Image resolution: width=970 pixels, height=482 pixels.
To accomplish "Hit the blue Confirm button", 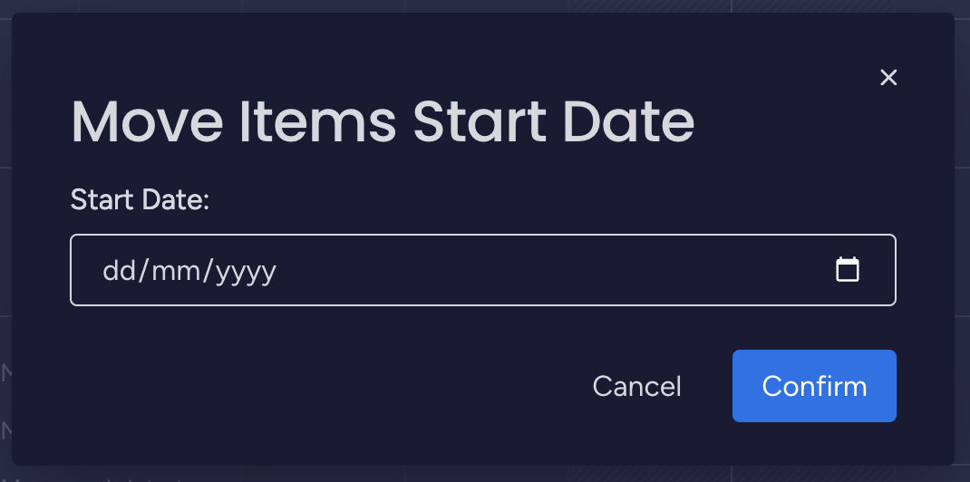I will coord(814,386).
